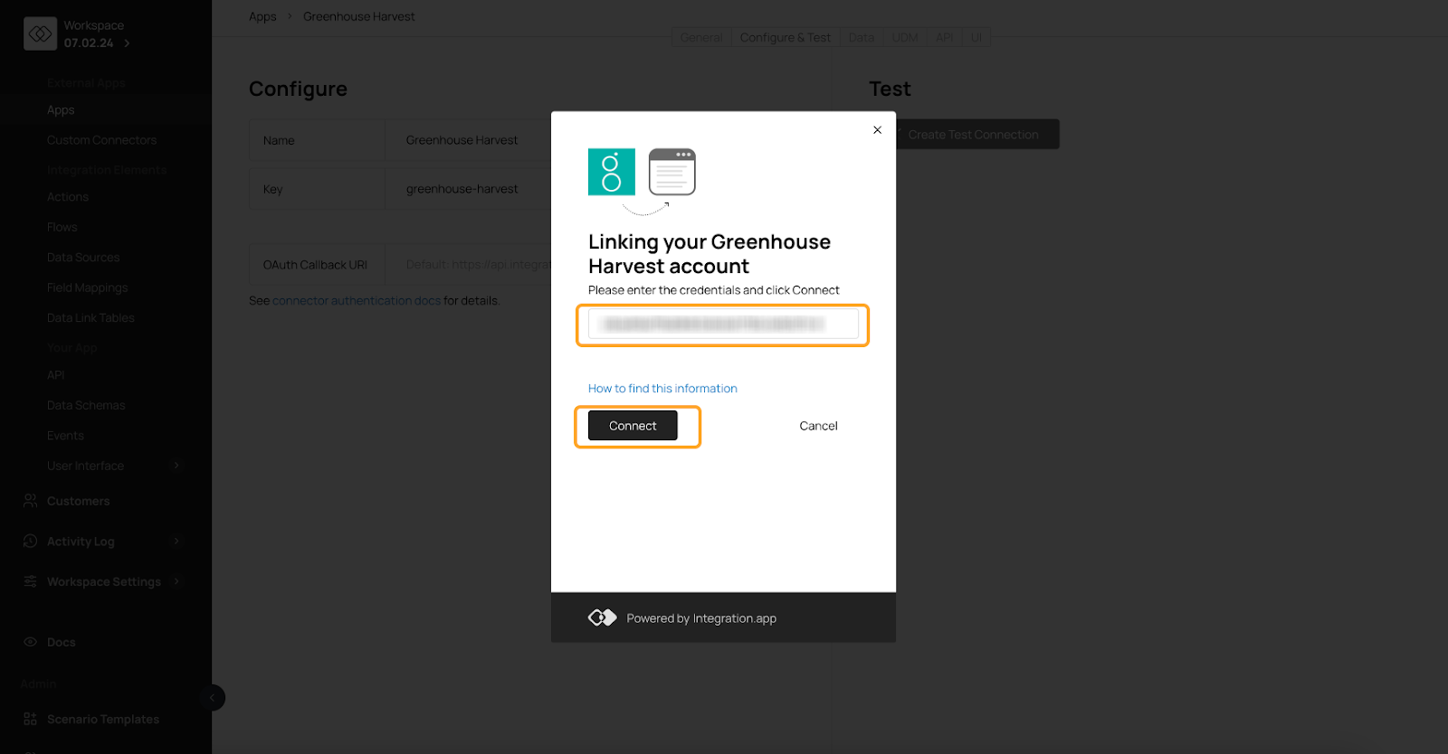
Task: Click the Customers people icon
Action: tap(31, 501)
